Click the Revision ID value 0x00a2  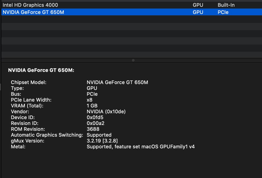pos(96,123)
